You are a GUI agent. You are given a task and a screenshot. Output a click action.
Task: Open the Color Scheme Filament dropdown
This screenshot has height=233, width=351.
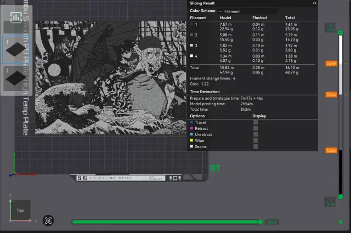(248, 12)
